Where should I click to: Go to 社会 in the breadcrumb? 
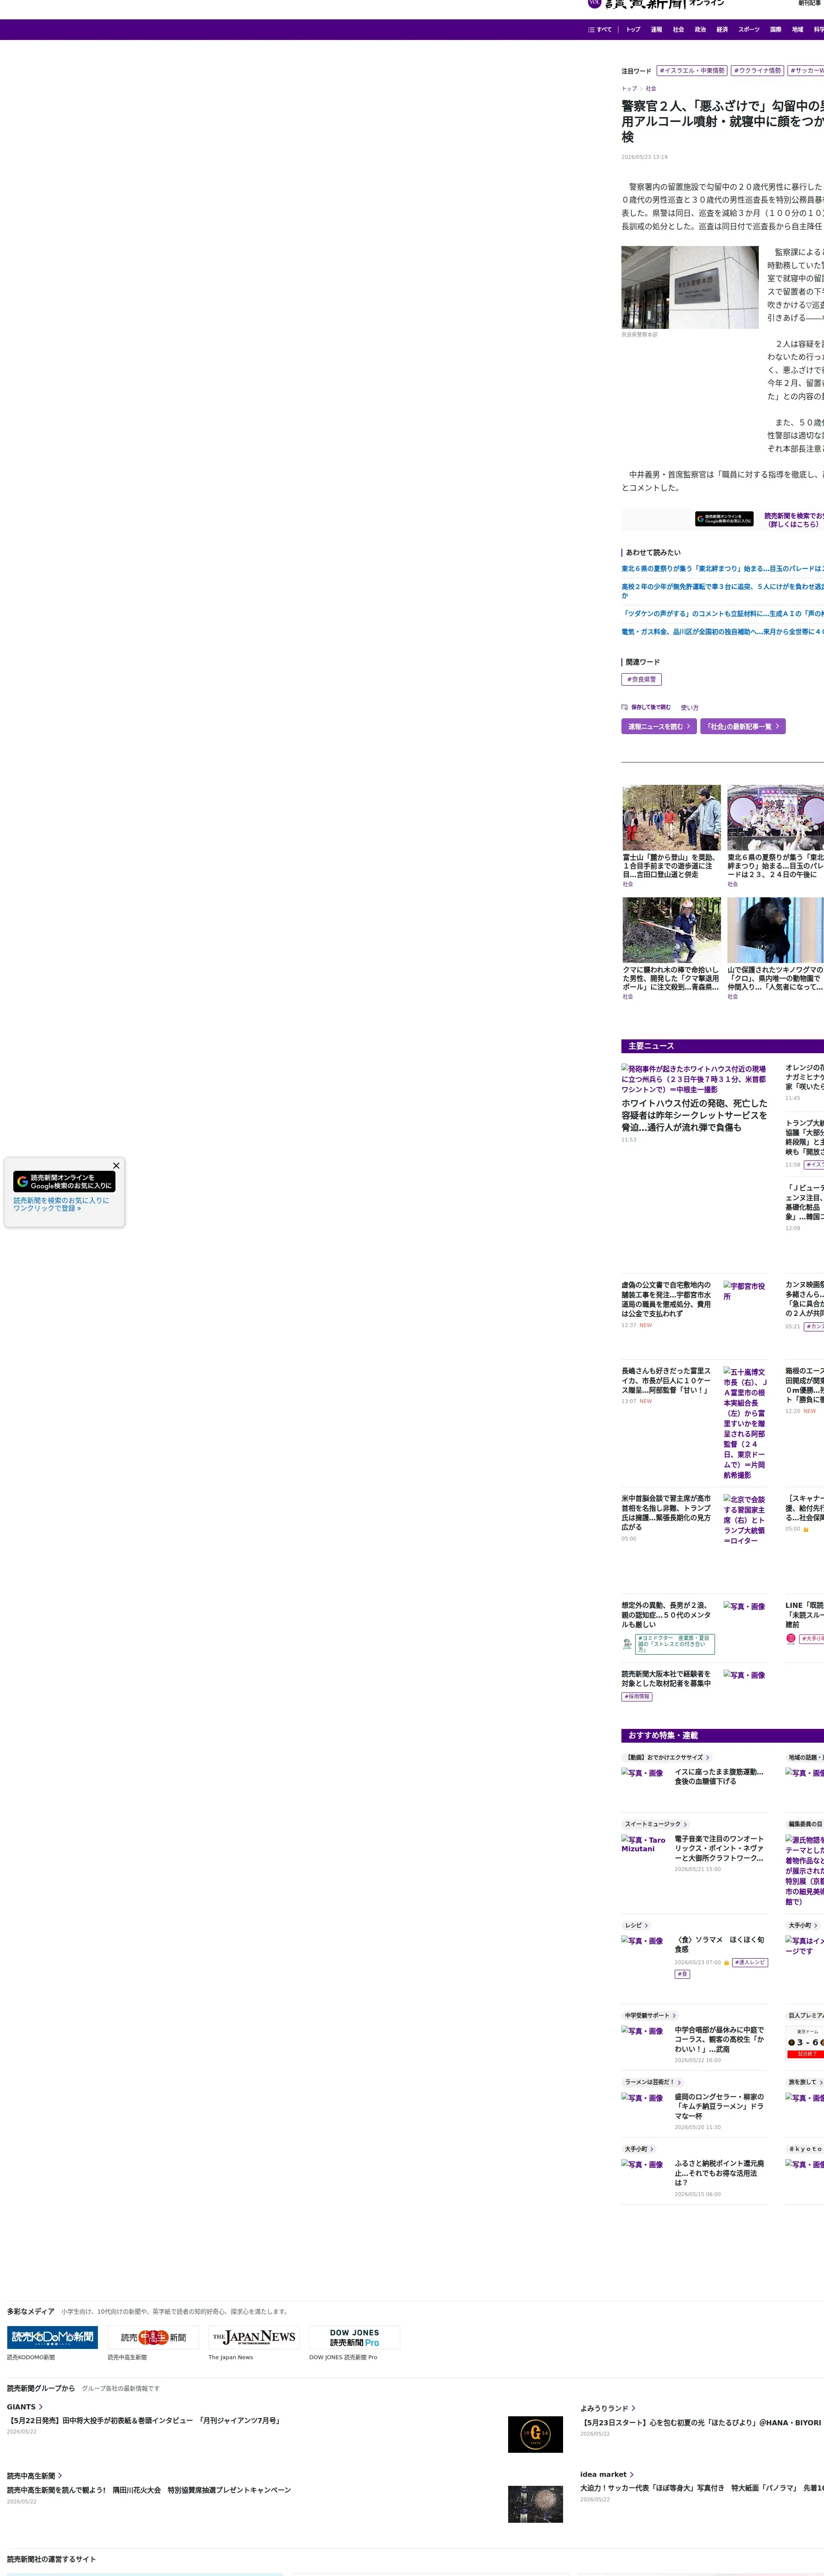pos(651,89)
